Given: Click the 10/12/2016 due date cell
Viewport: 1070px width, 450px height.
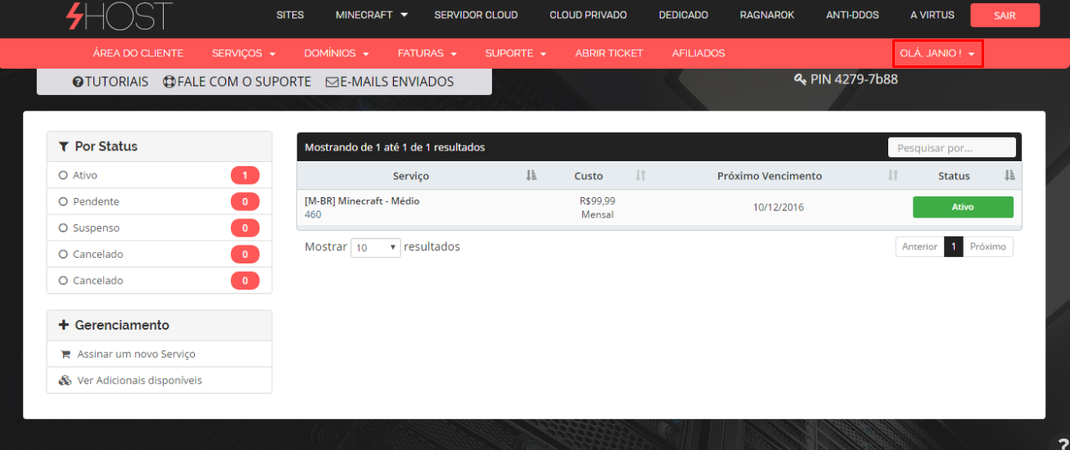Looking at the screenshot, I should [779, 207].
